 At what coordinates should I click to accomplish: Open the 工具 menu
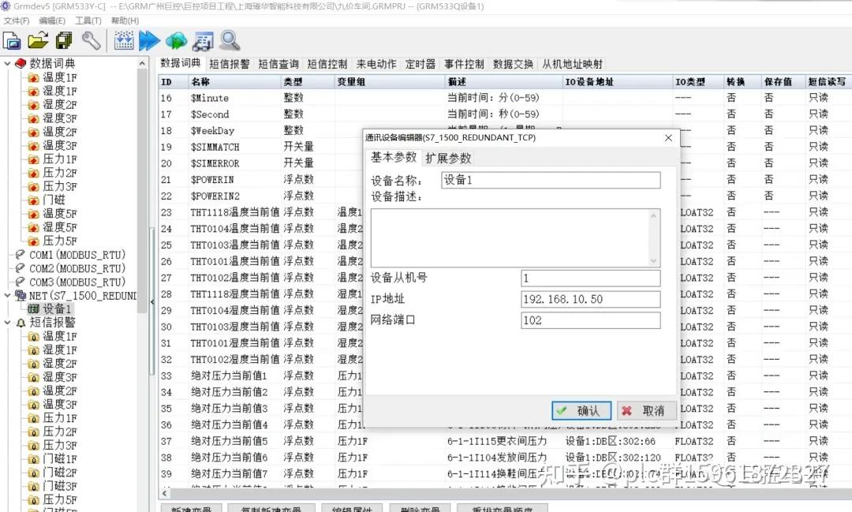point(87,21)
